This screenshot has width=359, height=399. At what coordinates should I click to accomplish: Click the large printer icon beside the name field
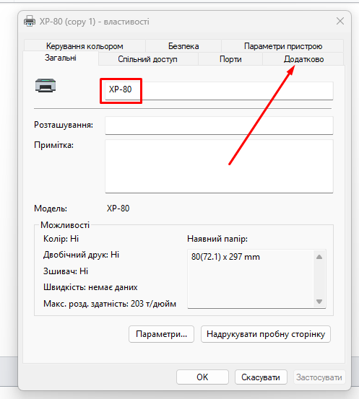coord(46,85)
